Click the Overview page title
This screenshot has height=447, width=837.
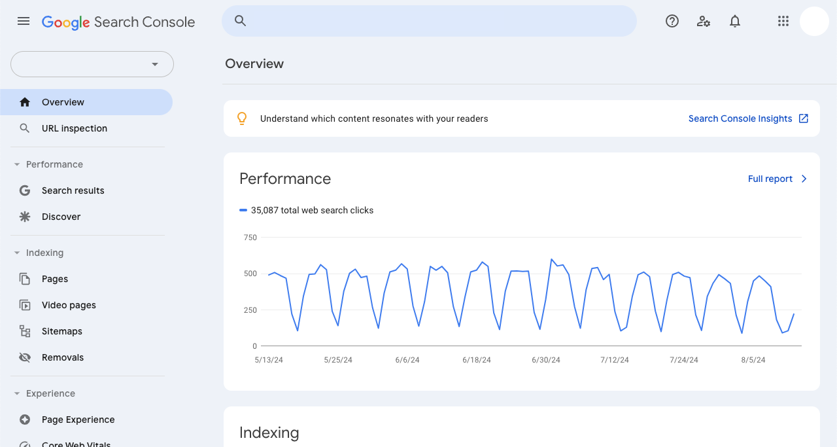tap(254, 63)
